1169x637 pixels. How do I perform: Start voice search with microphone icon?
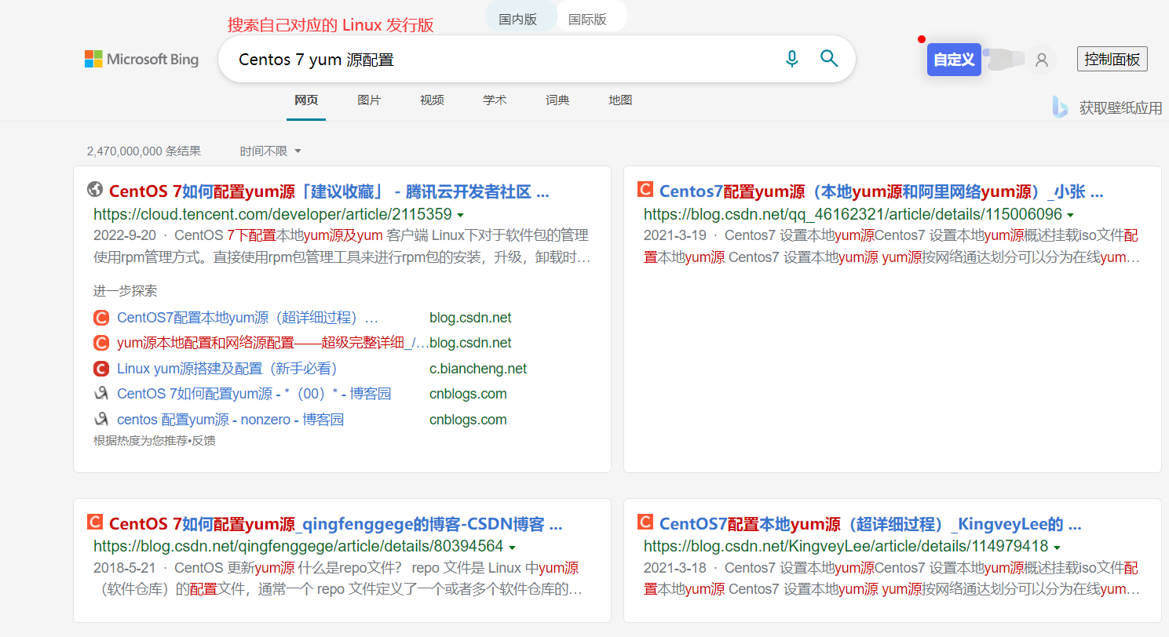(792, 59)
